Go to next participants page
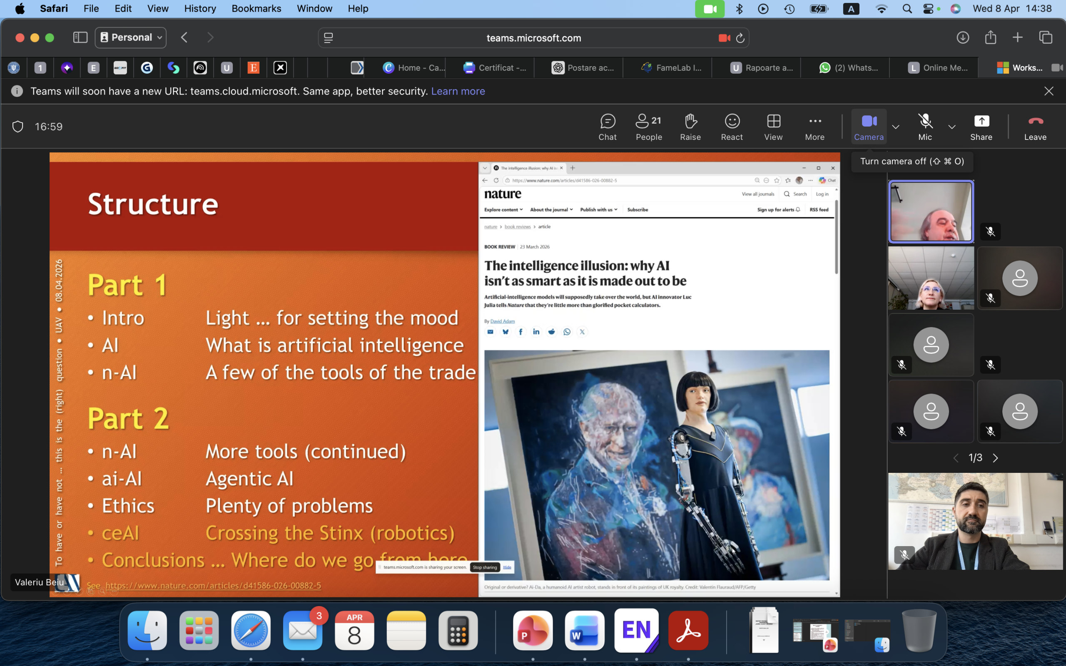Screen dimensions: 1066x666 995,457
